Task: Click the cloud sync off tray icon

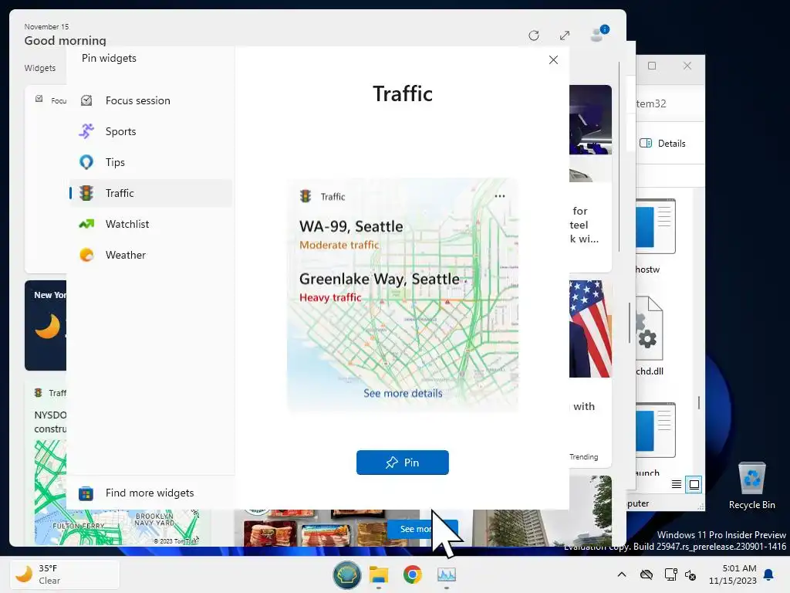Action: [647, 574]
